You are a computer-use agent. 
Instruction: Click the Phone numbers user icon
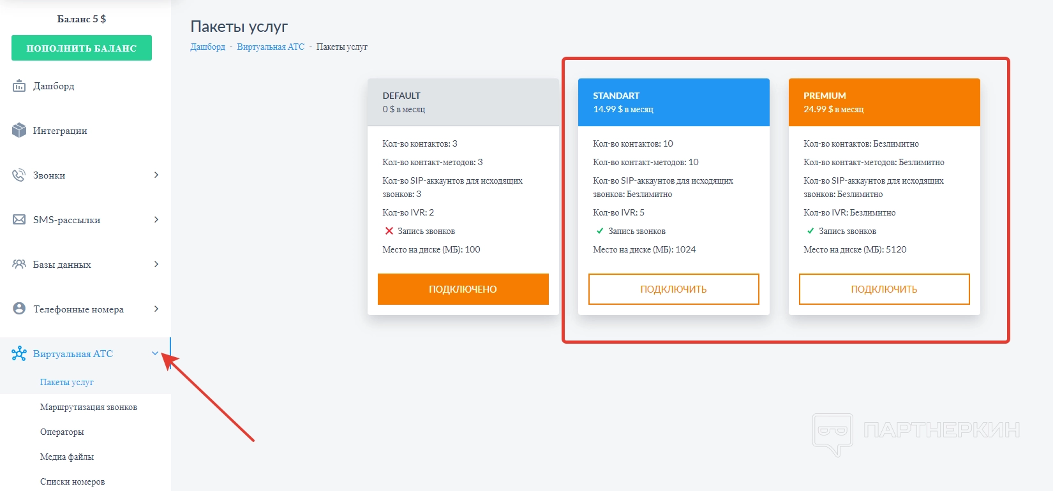tap(19, 309)
